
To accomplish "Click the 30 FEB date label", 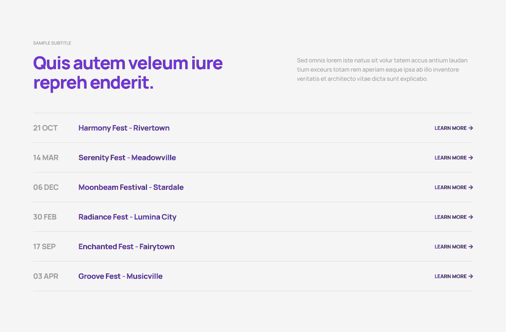I will (45, 217).
